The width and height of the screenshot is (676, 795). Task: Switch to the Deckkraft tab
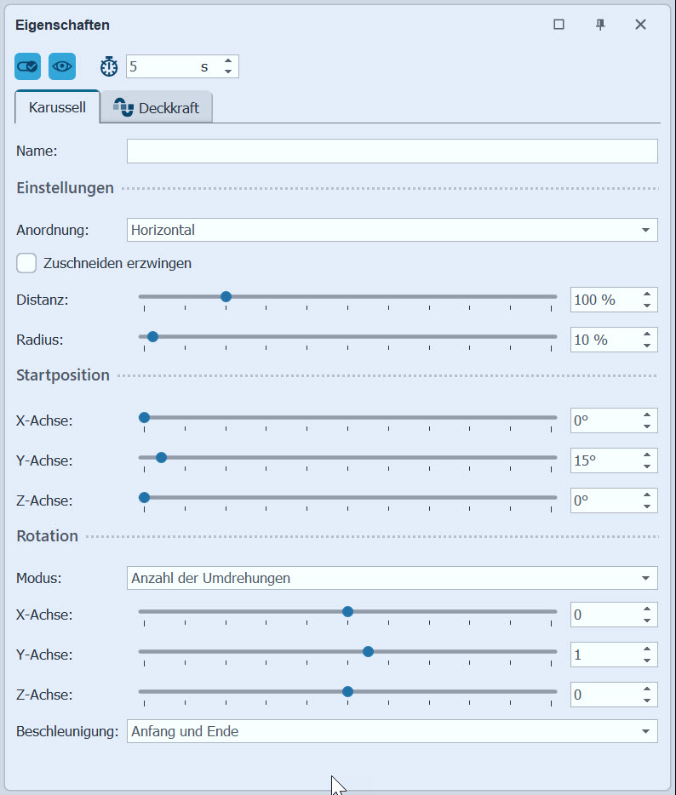point(157,108)
